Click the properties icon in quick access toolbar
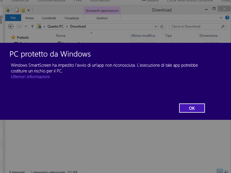 pyautogui.click(x=17, y=10)
